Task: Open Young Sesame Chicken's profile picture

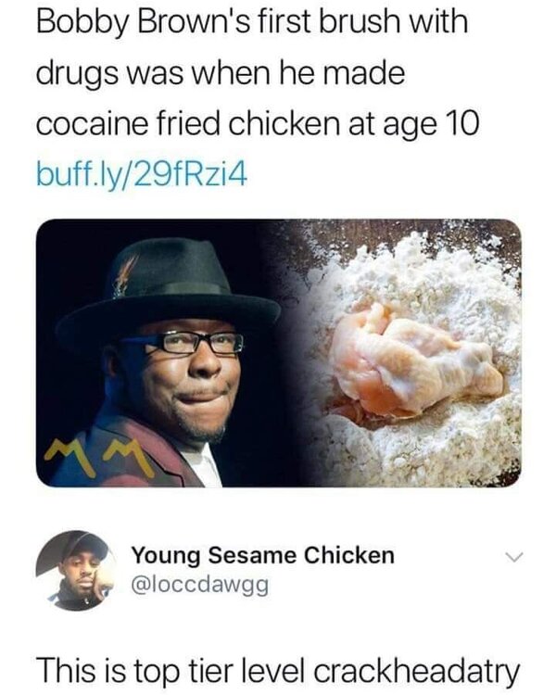Action: coord(75,571)
